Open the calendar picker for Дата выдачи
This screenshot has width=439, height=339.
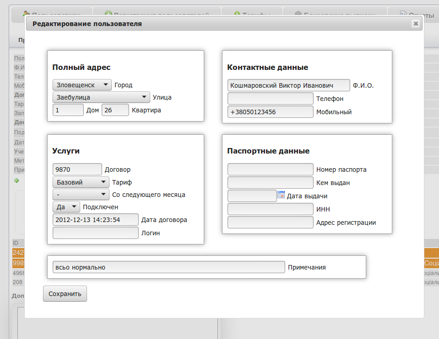pos(281,195)
